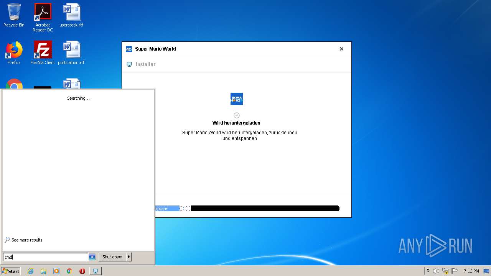Open Windows Media Player in taskbar
Screen dimensions: 491x276
(x=56, y=271)
